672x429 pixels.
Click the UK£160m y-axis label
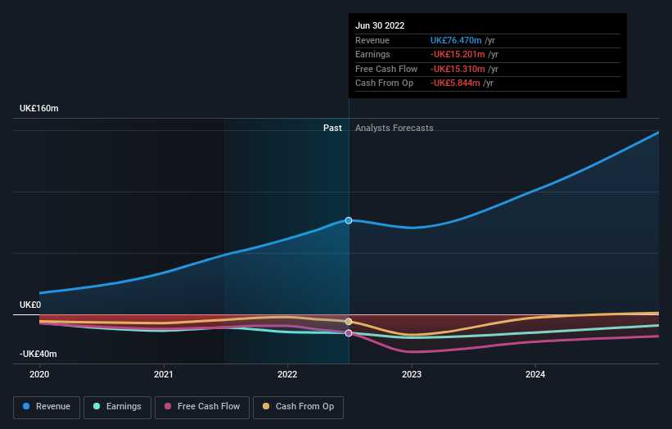(39, 108)
